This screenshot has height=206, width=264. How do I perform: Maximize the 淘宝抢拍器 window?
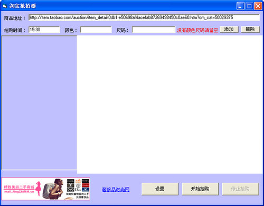(249, 6)
